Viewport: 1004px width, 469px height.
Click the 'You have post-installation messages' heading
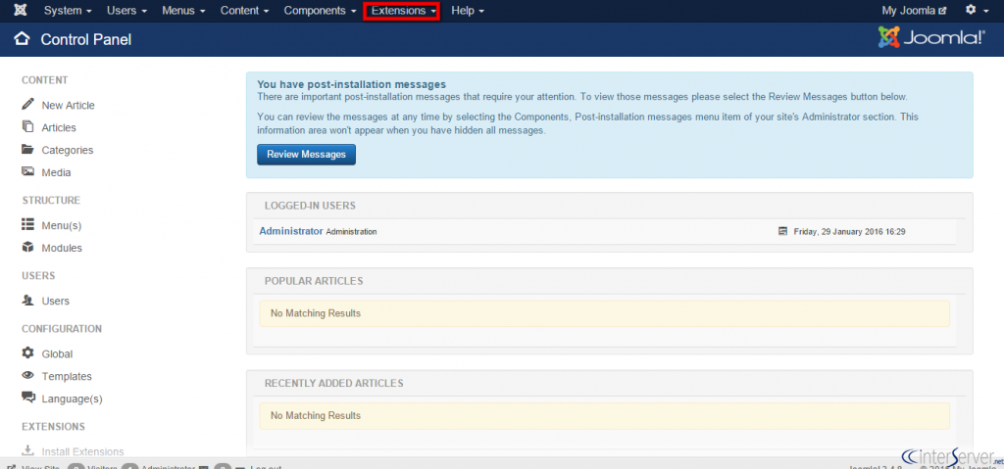point(352,84)
